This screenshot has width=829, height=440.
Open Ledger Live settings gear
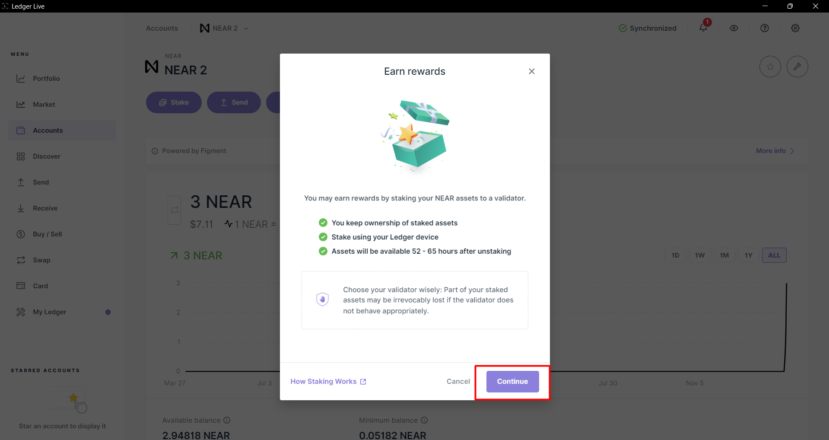click(795, 28)
